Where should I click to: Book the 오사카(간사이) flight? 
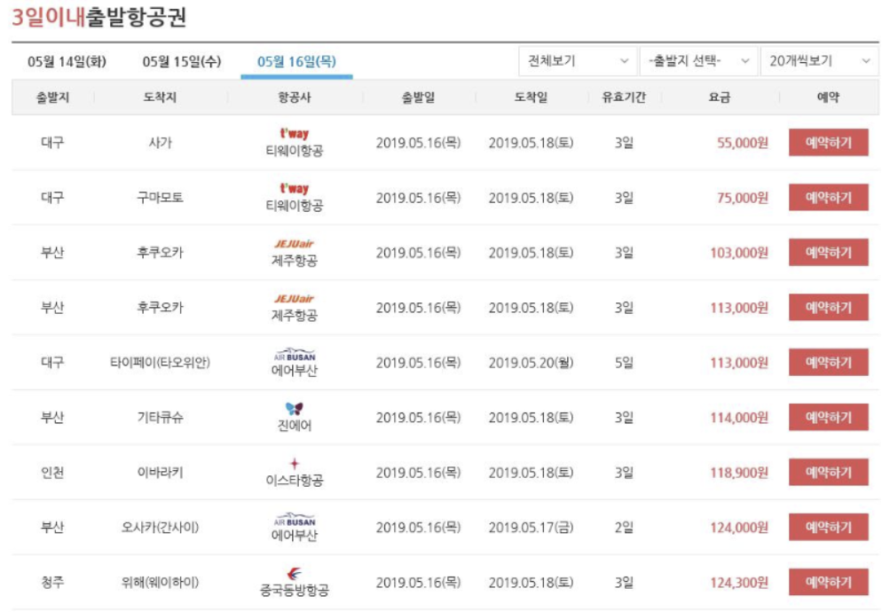click(828, 527)
